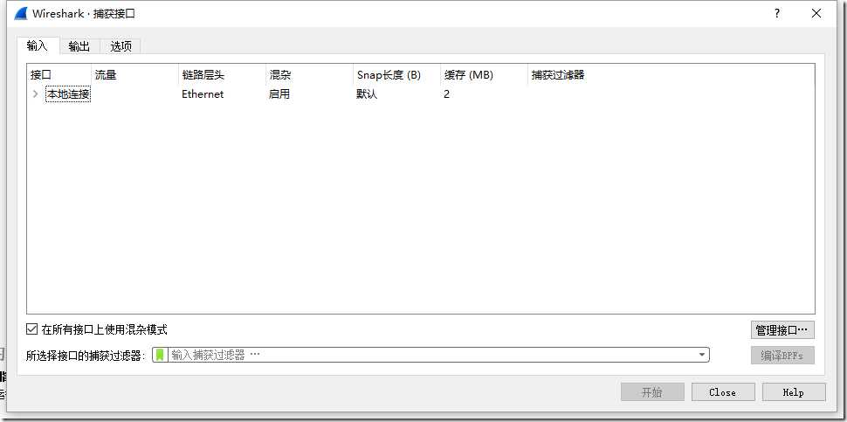Close the capture interfaces dialog window
847x422 pixels.
point(816,13)
